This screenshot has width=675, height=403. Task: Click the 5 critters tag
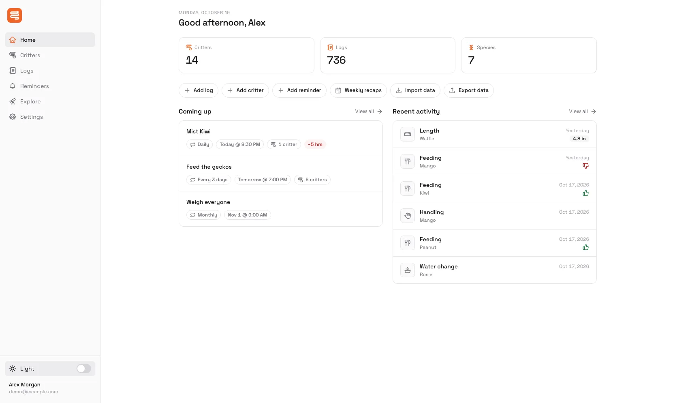pyautogui.click(x=312, y=180)
